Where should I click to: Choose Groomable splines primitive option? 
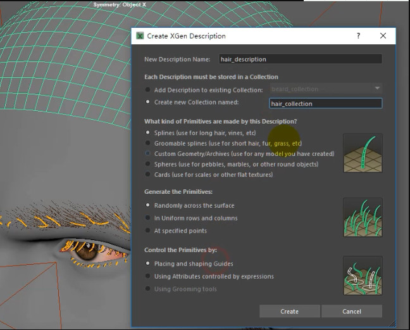[147, 143]
